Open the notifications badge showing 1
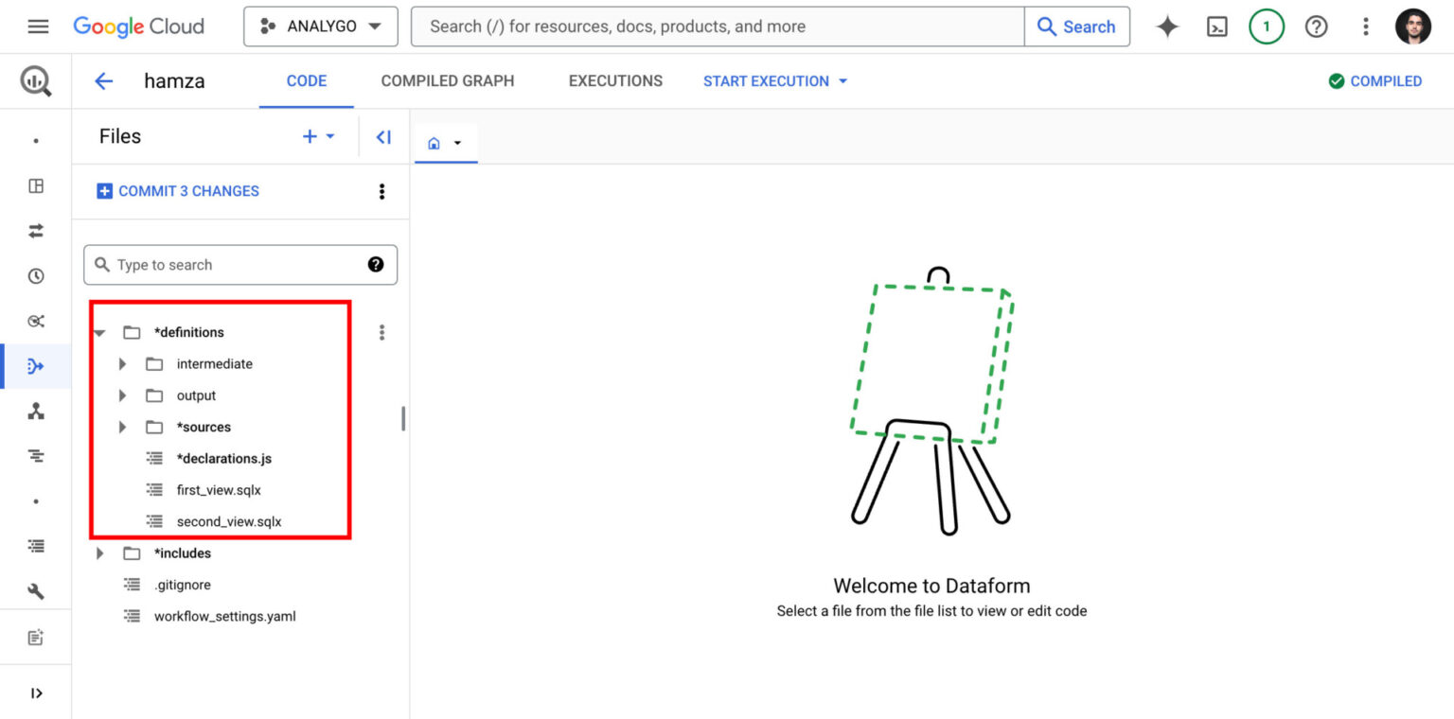Screen dimensions: 1454x719 pos(1267,26)
